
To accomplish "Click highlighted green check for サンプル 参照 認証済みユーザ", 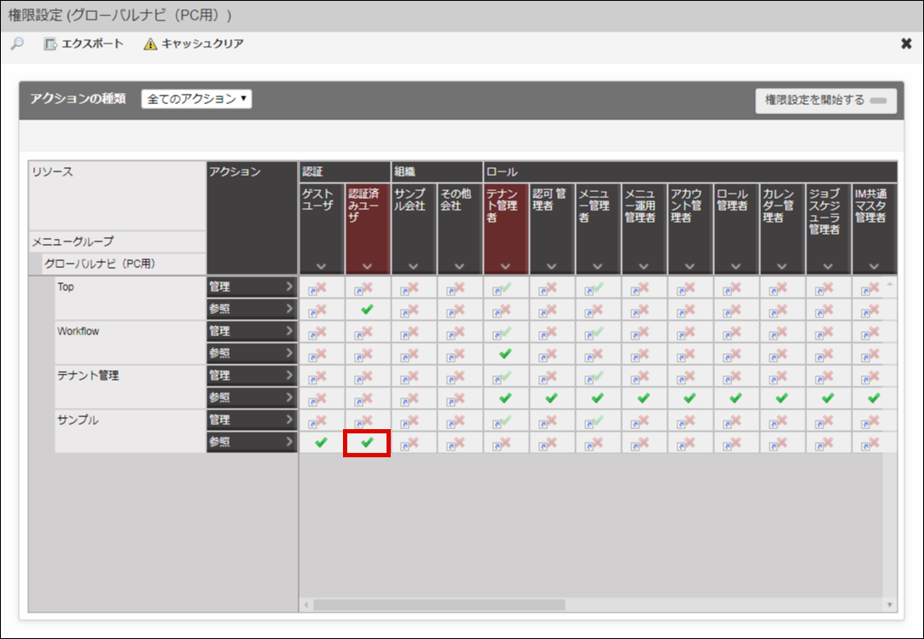I will pos(367,443).
